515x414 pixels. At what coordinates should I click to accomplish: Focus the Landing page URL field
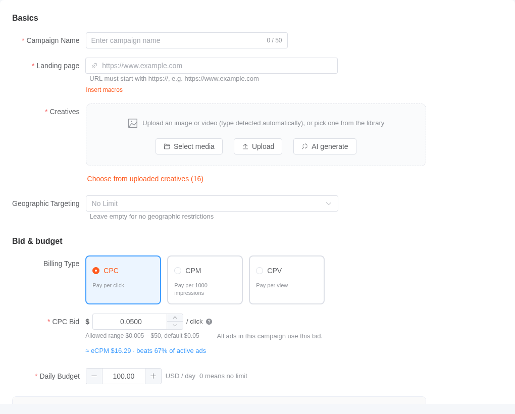click(x=212, y=66)
